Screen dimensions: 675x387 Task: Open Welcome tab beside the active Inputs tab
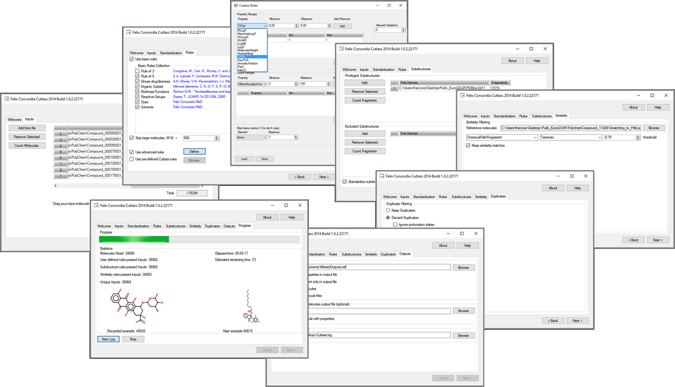[x=14, y=119]
